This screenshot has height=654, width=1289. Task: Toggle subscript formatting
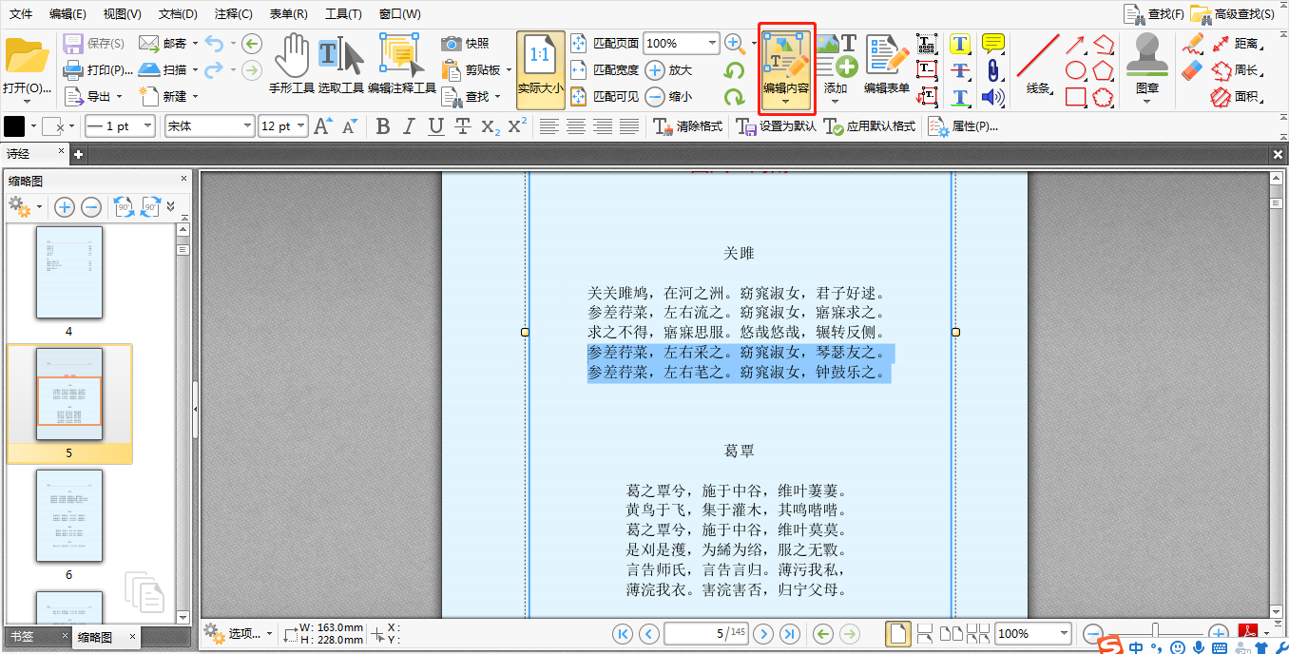[x=491, y=126]
